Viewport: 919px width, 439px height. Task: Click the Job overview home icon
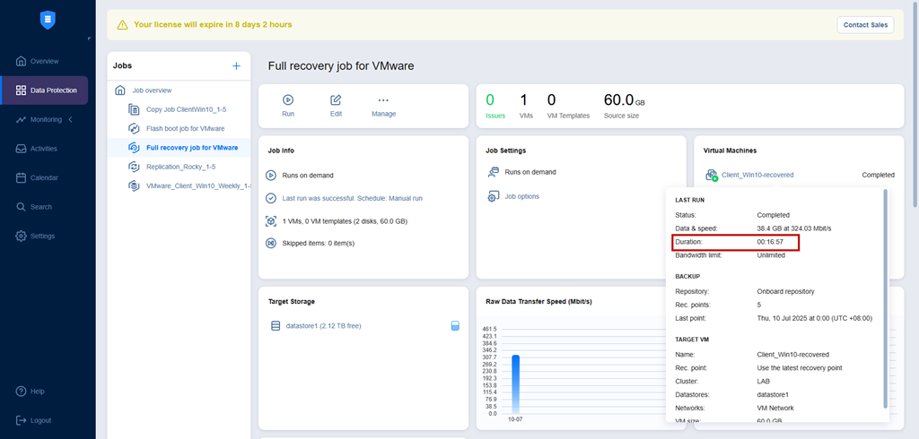pyautogui.click(x=120, y=90)
